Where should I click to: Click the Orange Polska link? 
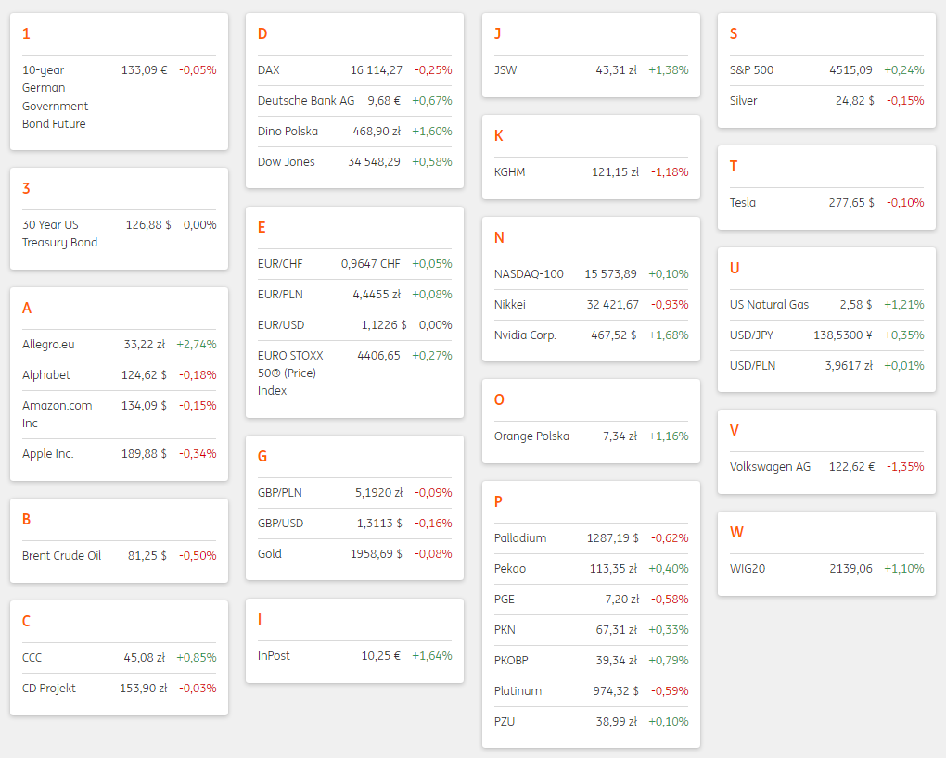pos(531,436)
